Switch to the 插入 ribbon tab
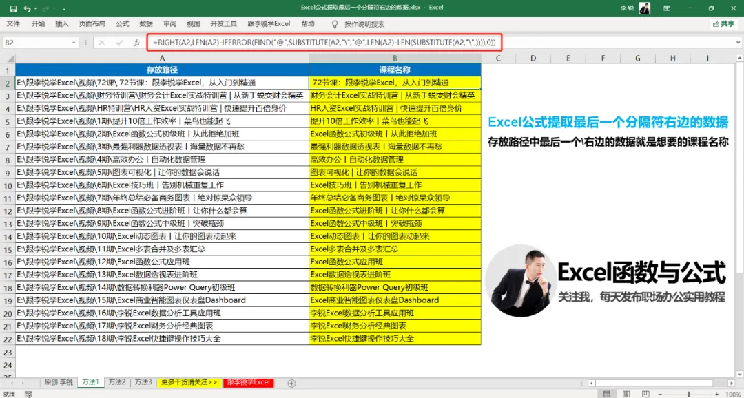 tap(62, 23)
